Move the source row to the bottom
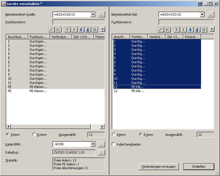Image resolution: width=220 pixels, height=176 pixels. coord(88,30)
